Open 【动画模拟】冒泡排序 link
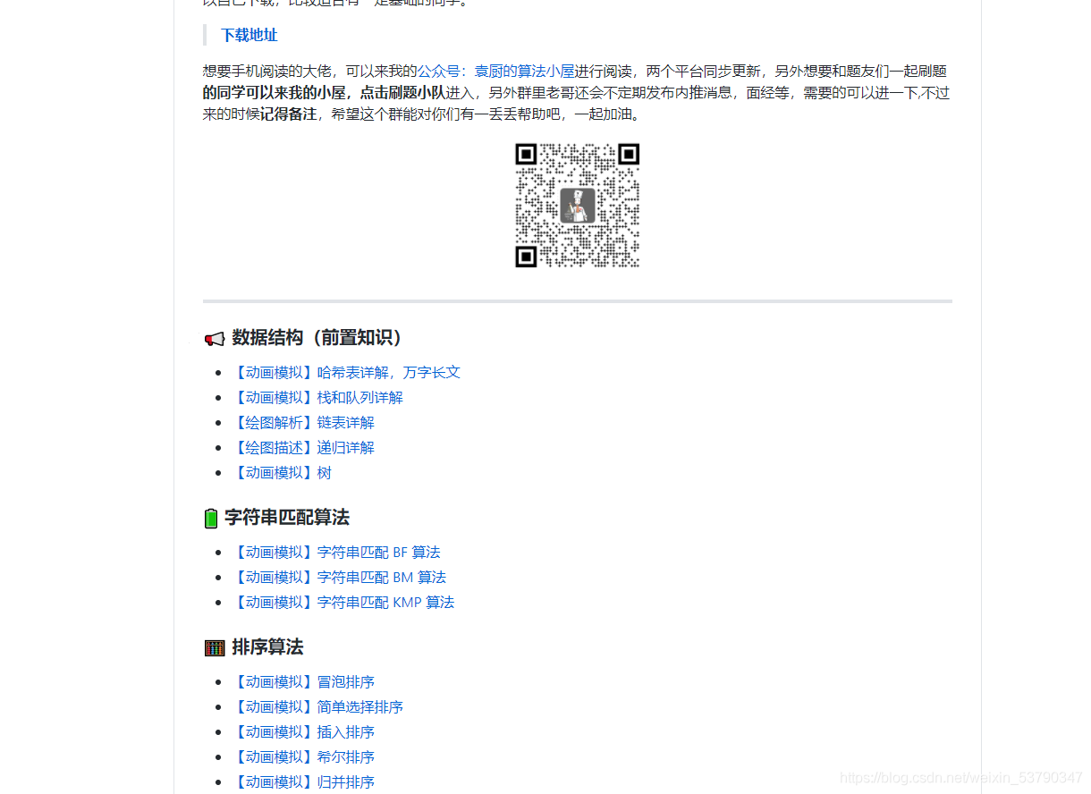The image size is (1091, 794). pos(303,681)
